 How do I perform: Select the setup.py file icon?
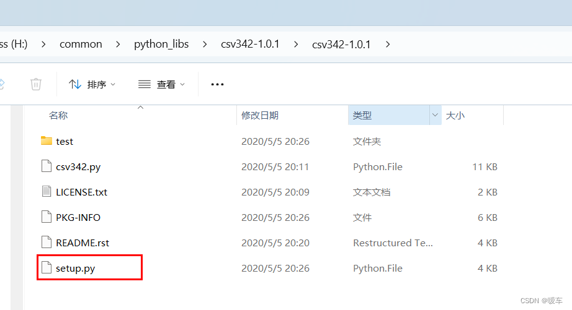pos(47,267)
